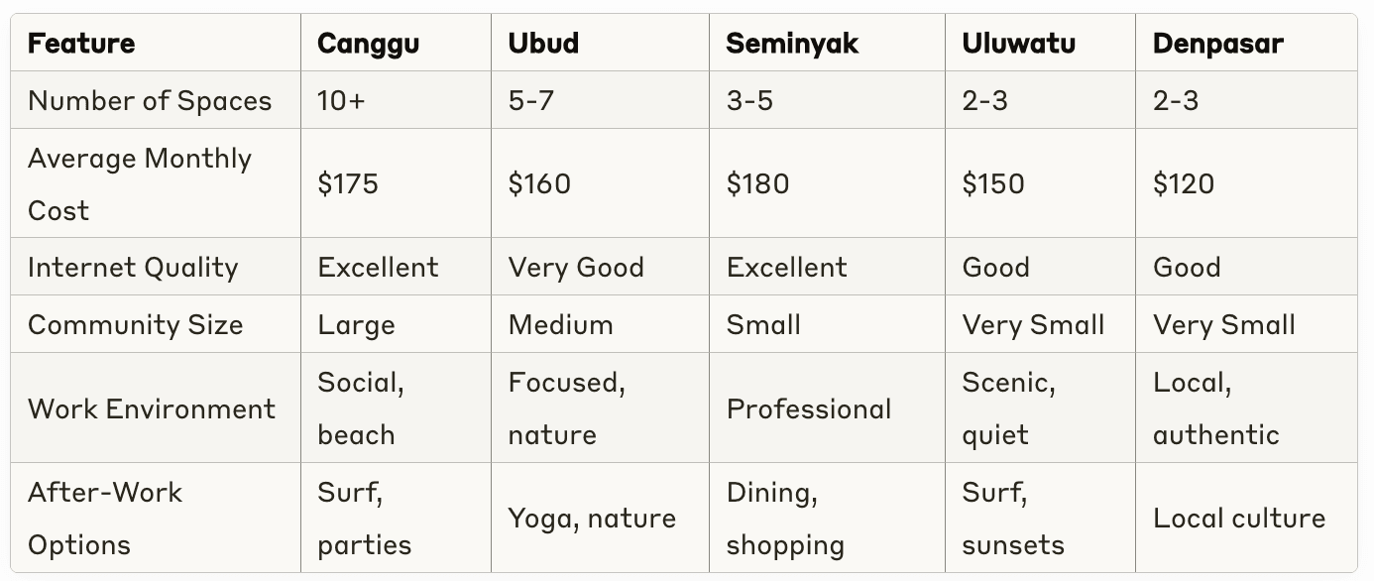Click the $175 cost cell

[348, 184]
